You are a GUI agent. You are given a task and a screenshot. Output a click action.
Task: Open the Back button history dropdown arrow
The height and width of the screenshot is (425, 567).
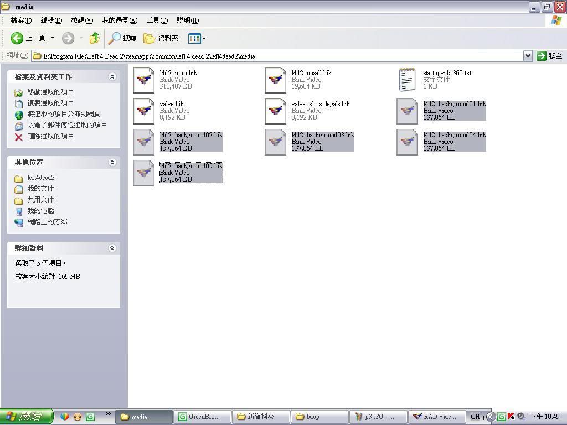pyautogui.click(x=53, y=38)
